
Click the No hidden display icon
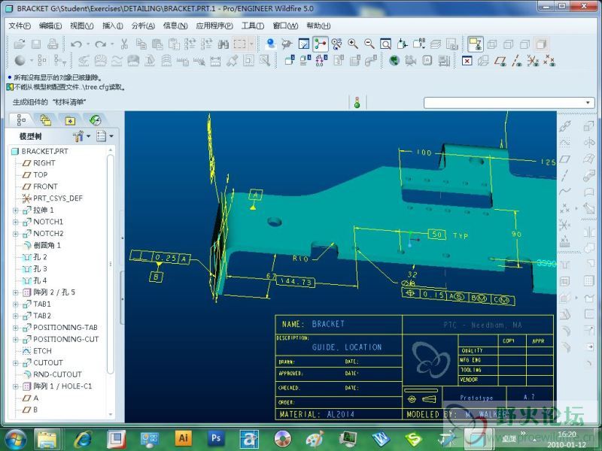(x=524, y=44)
